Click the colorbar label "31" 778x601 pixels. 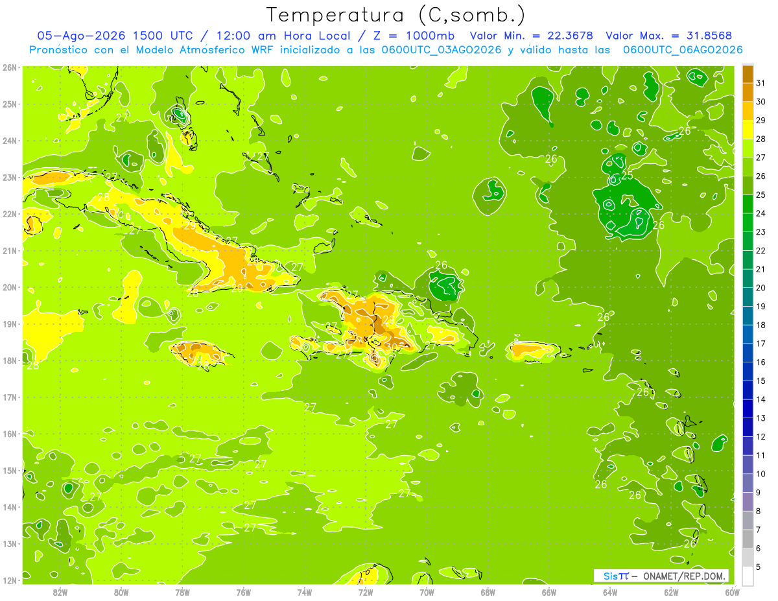point(762,83)
